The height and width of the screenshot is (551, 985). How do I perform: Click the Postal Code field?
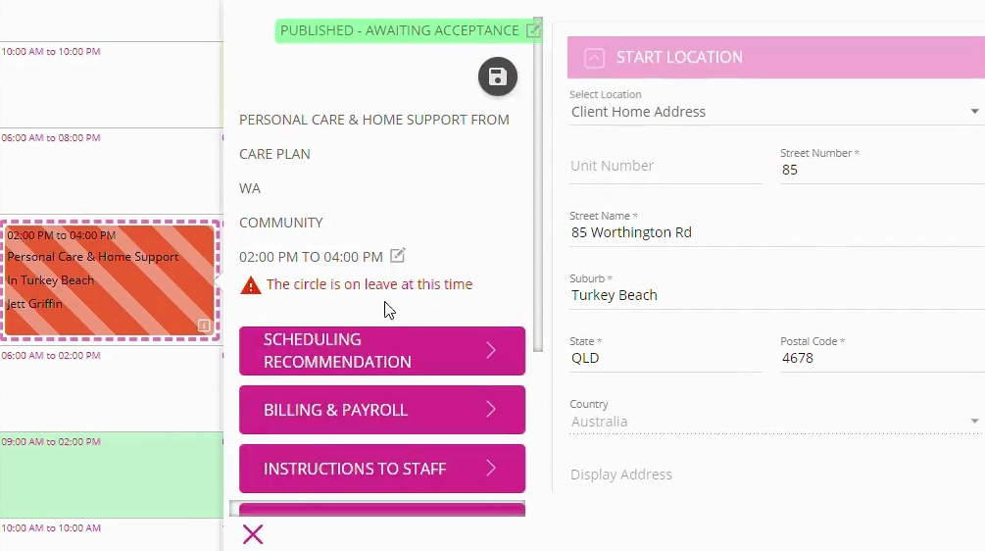click(x=879, y=358)
